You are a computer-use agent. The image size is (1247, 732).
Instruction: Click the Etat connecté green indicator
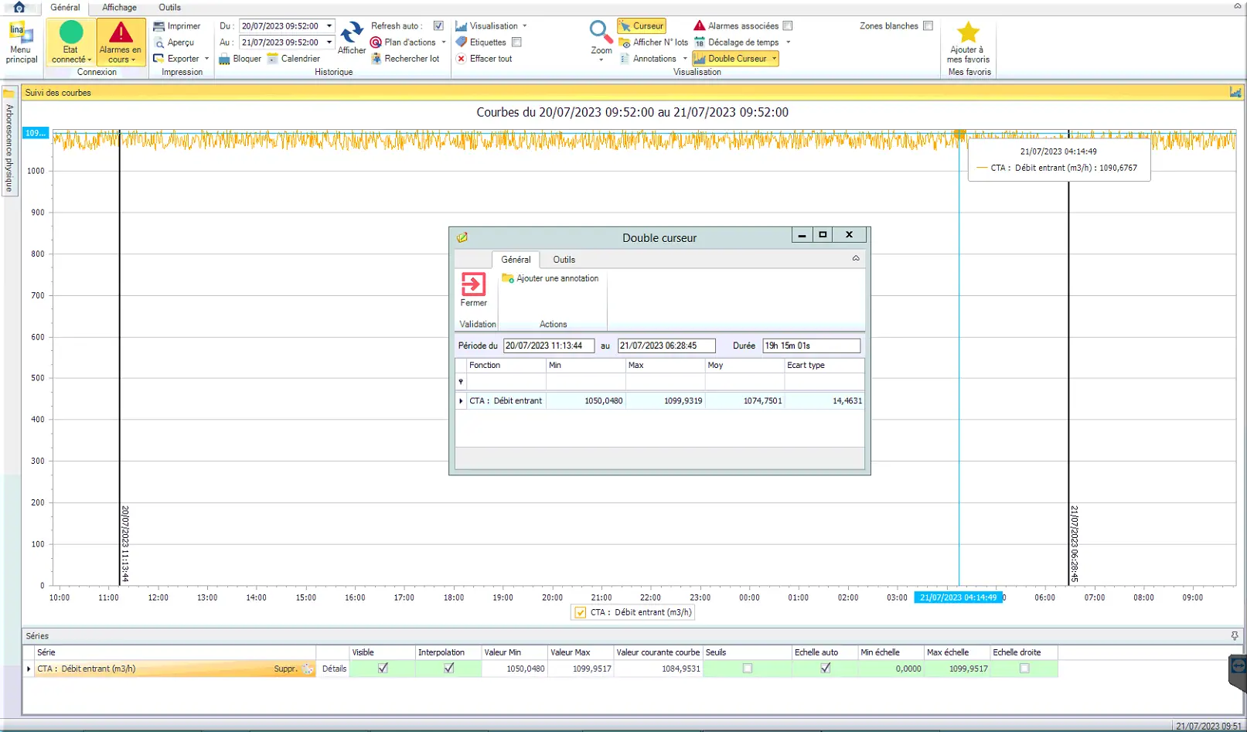[x=71, y=32]
